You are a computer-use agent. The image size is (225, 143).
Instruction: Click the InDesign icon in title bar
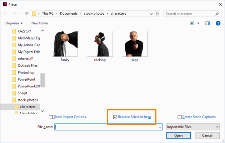coord(5,4)
